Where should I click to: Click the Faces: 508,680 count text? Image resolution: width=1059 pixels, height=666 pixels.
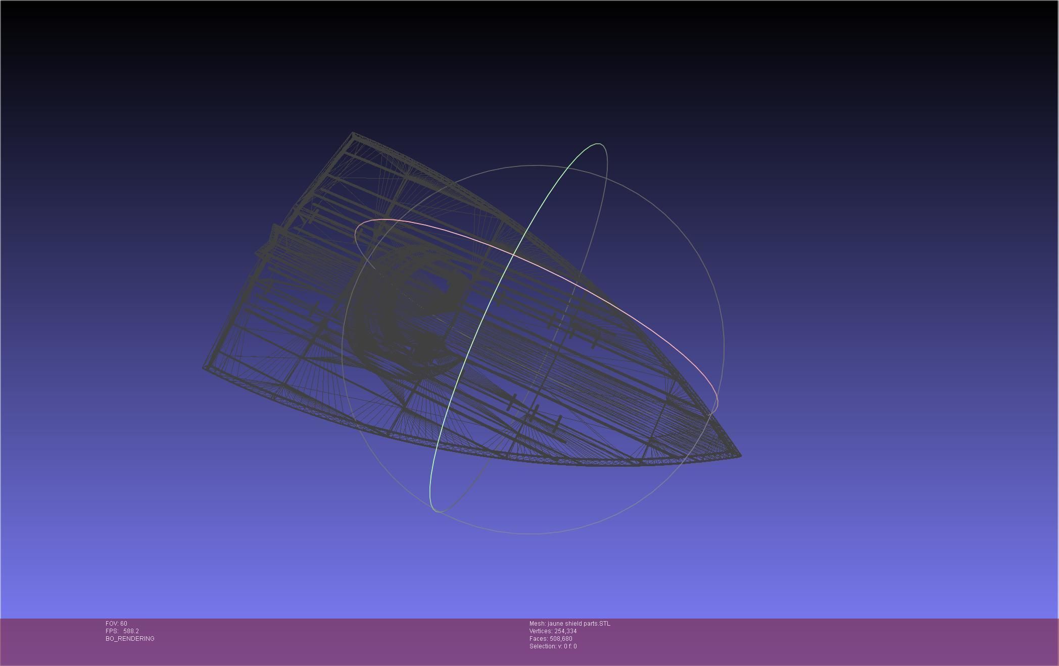pyautogui.click(x=551, y=639)
